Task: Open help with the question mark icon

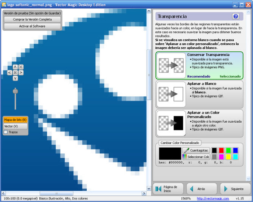Action: click(236, 16)
